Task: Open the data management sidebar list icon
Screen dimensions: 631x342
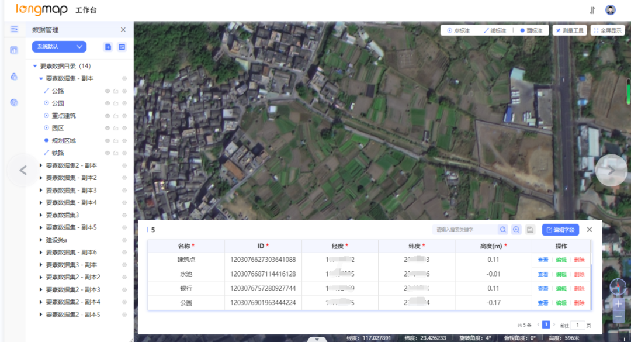Action: coord(14,29)
